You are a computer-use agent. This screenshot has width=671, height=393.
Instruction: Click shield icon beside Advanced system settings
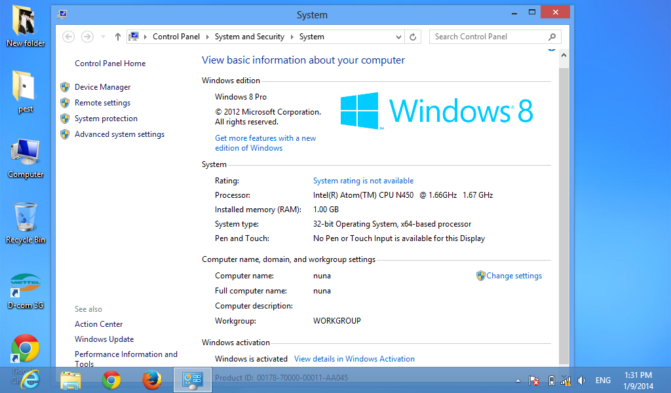[x=65, y=135]
